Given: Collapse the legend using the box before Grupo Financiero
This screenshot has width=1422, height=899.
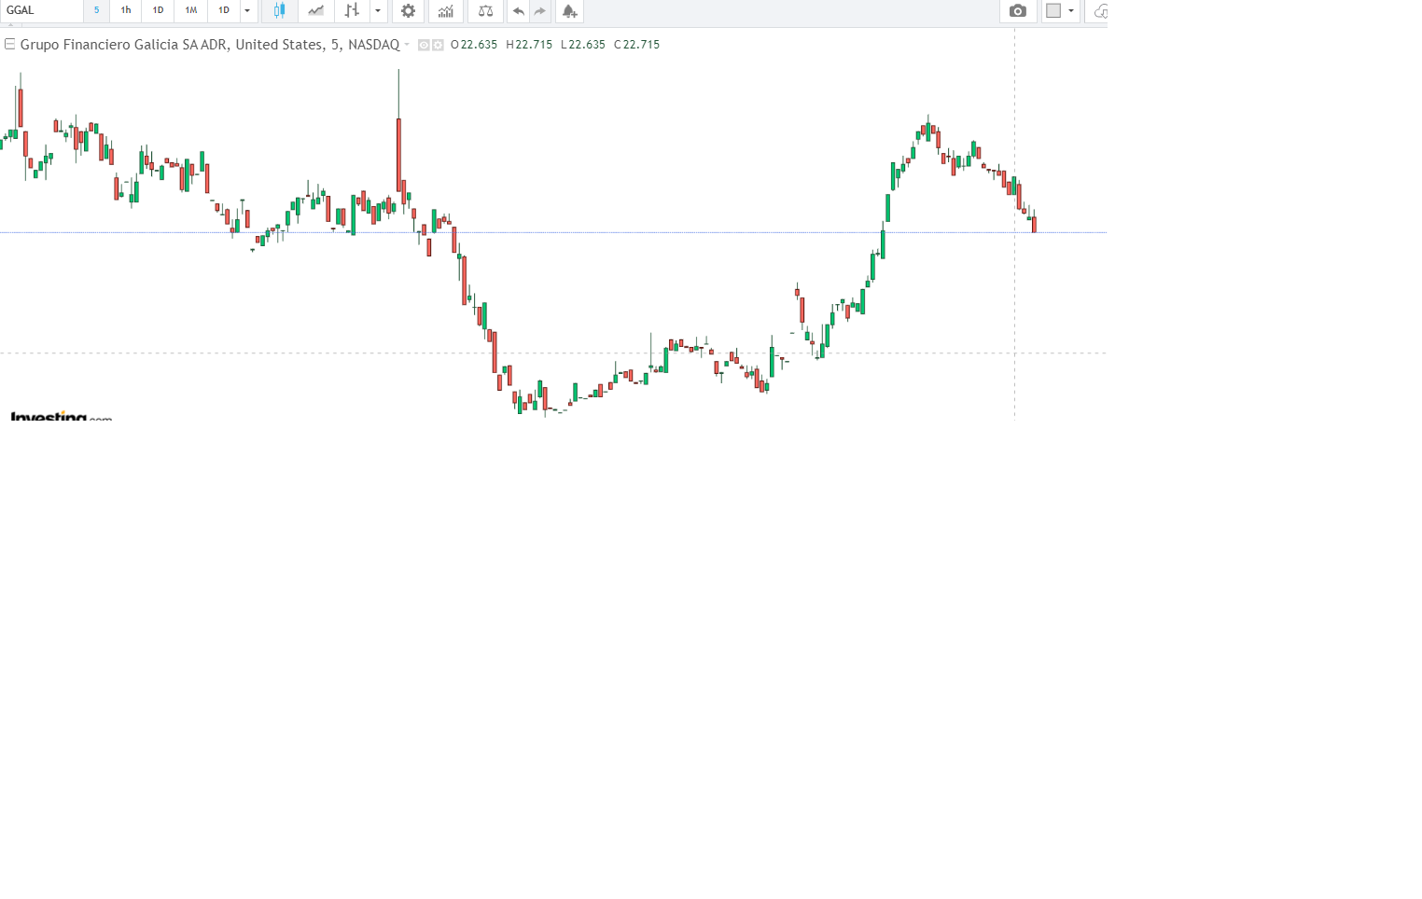Looking at the screenshot, I should 9,44.
